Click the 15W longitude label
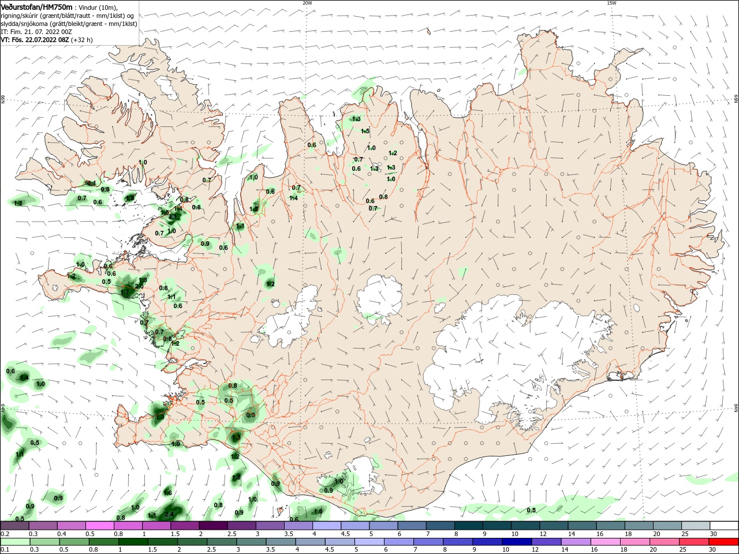The image size is (739, 554). 611,3
